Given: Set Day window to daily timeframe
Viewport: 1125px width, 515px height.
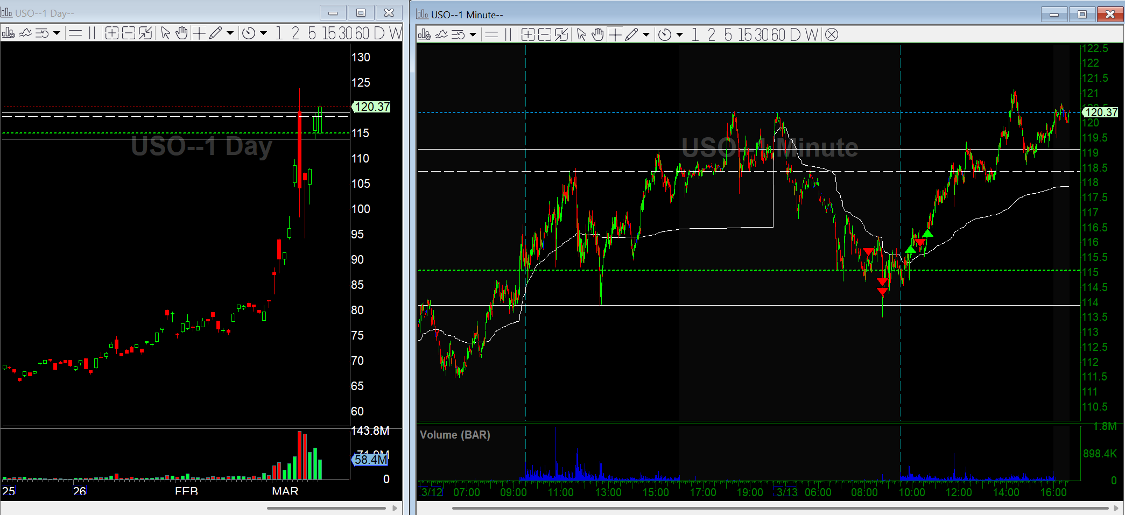Looking at the screenshot, I should point(379,33).
